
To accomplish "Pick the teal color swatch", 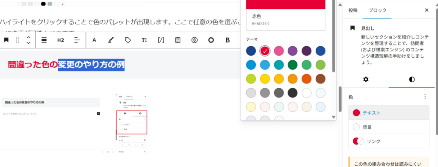I will point(279,65).
